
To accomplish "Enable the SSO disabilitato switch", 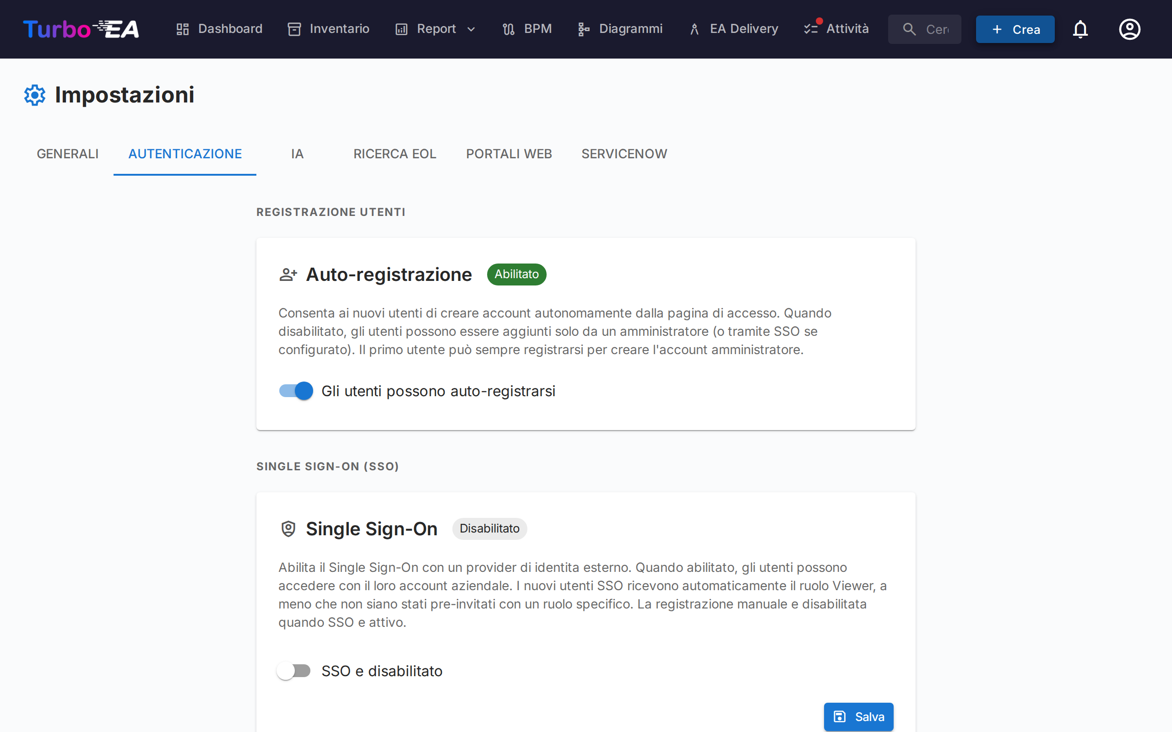I will tap(294, 671).
